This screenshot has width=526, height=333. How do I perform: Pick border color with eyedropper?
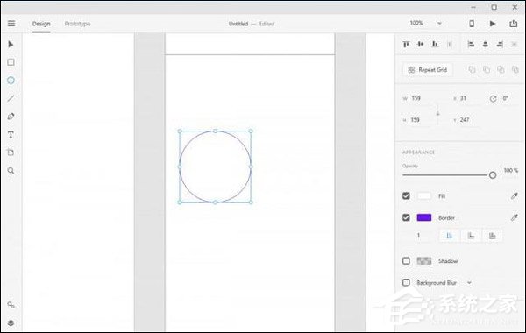(x=514, y=218)
